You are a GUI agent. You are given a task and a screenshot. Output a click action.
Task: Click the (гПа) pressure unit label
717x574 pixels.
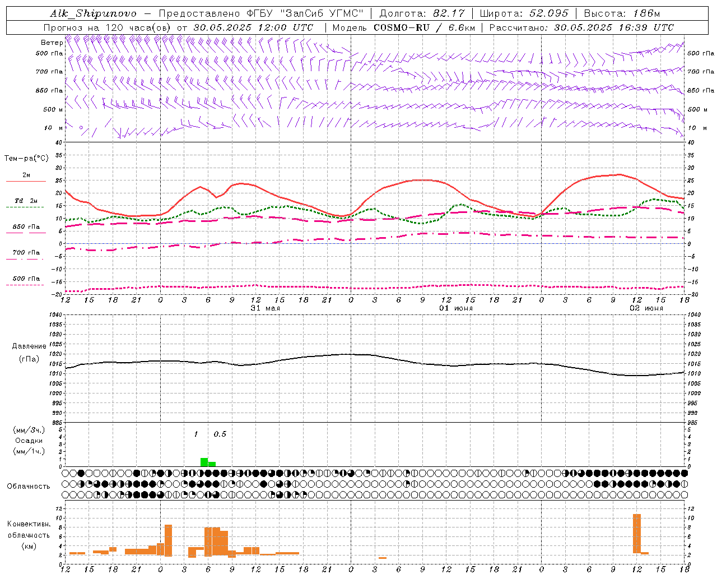[x=29, y=359]
